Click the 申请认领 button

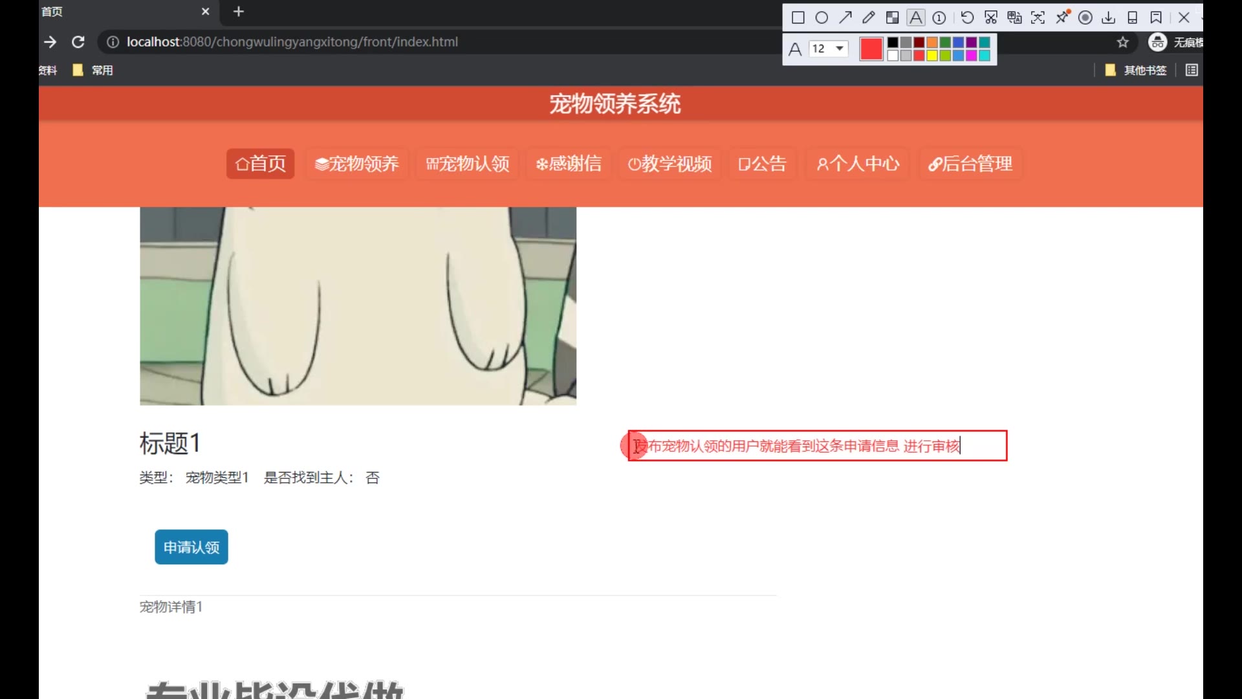click(191, 547)
